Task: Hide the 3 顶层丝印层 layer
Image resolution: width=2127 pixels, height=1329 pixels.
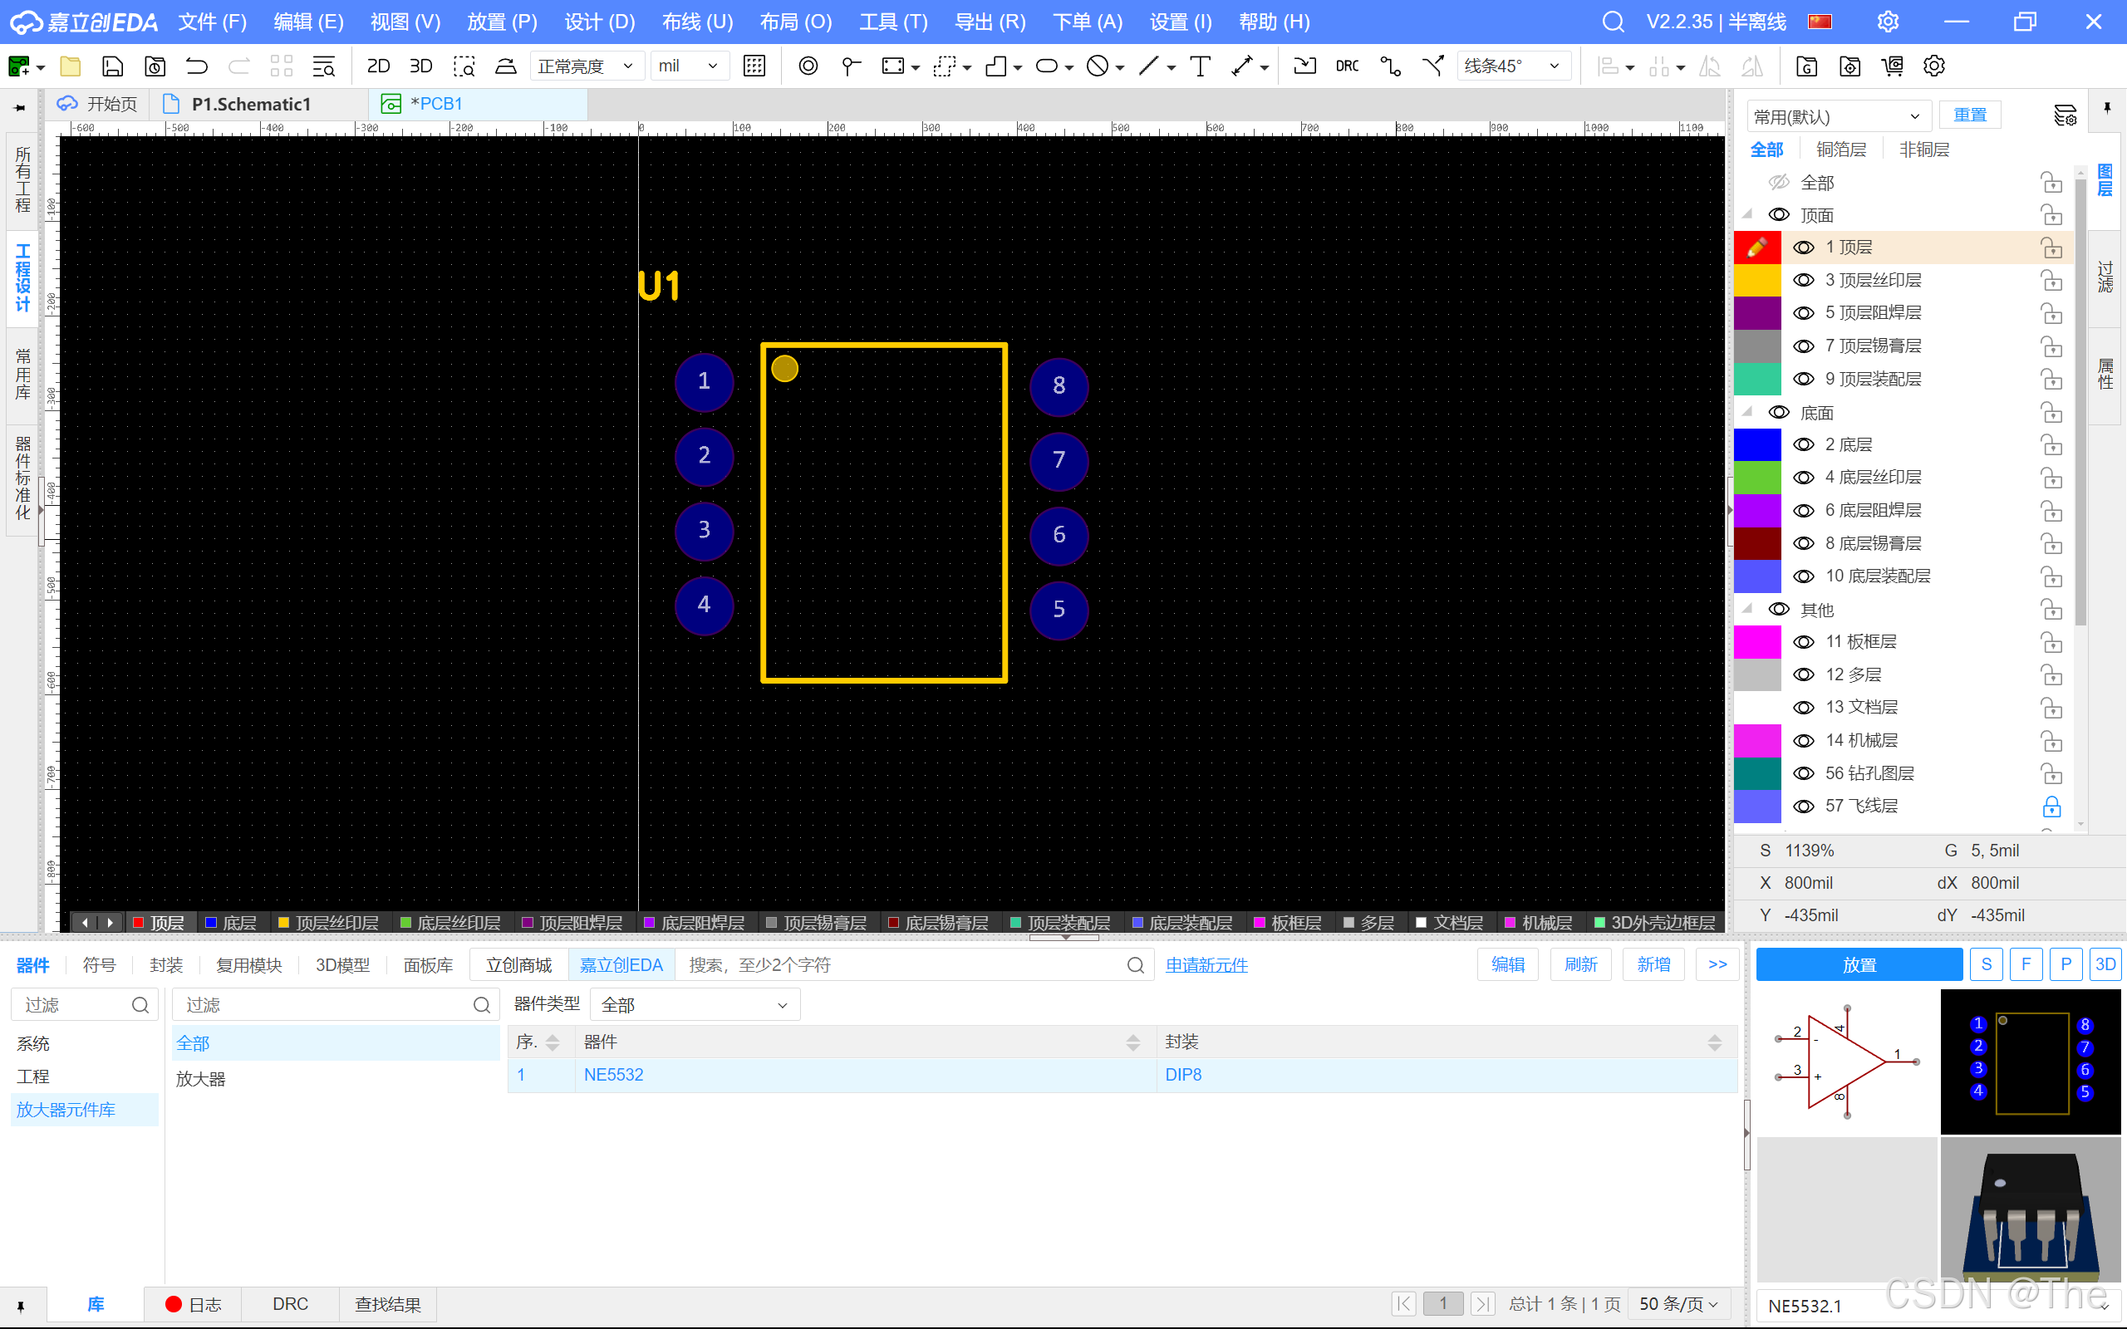Action: click(1804, 281)
